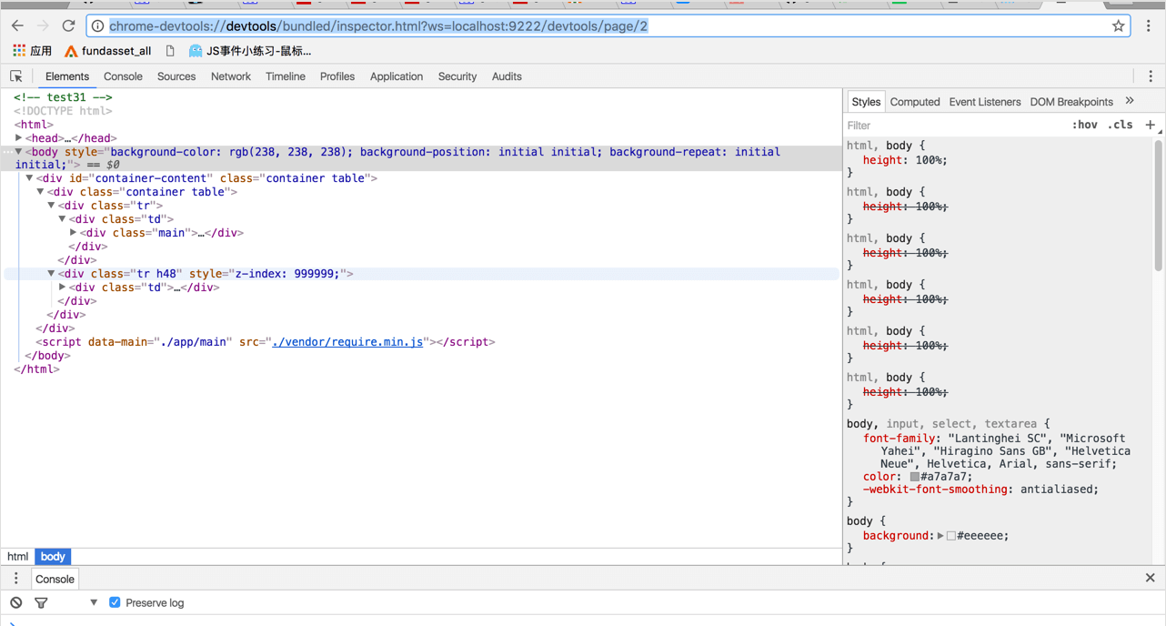The width and height of the screenshot is (1166, 626).
Task: Select the opening html tag row
Action: (x=34, y=125)
